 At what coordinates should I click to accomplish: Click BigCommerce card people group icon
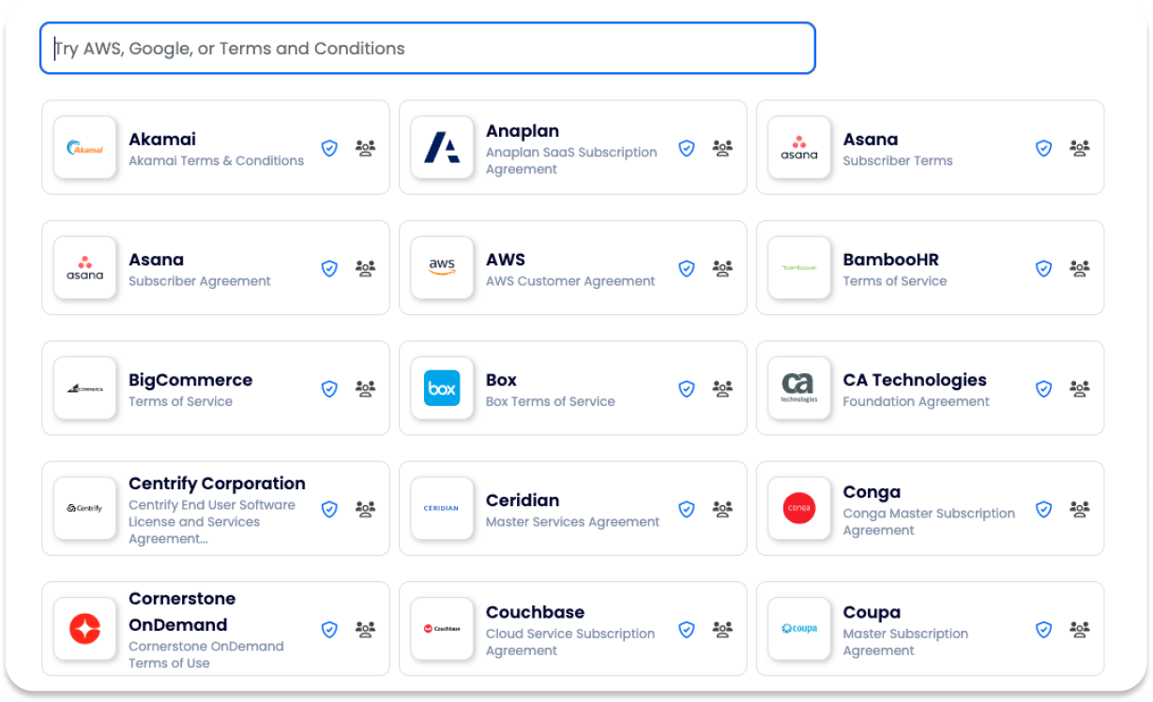coord(366,389)
